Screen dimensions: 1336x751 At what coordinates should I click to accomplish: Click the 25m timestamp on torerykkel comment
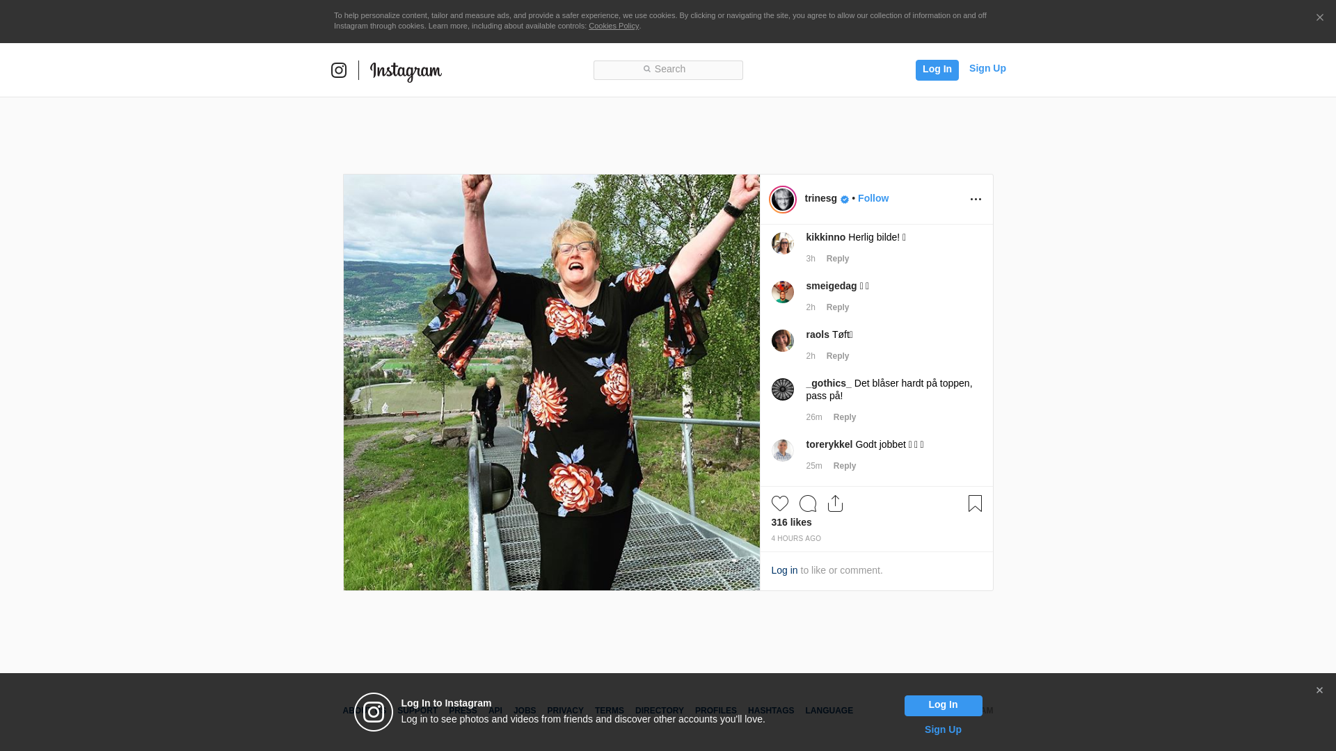pyautogui.click(x=814, y=466)
